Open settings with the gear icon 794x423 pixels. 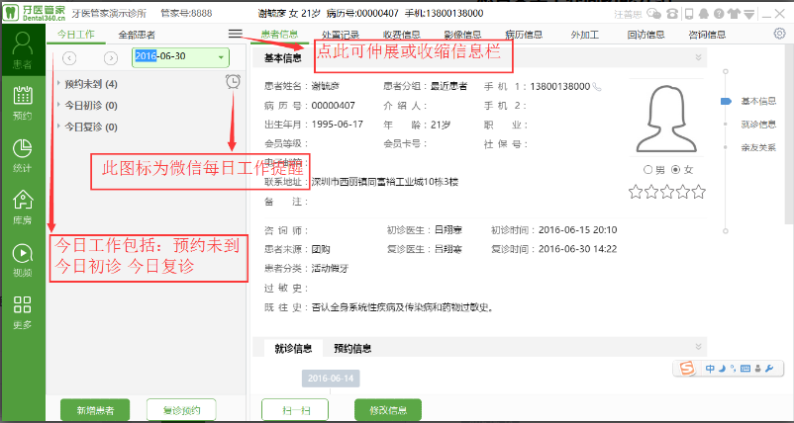tap(779, 34)
